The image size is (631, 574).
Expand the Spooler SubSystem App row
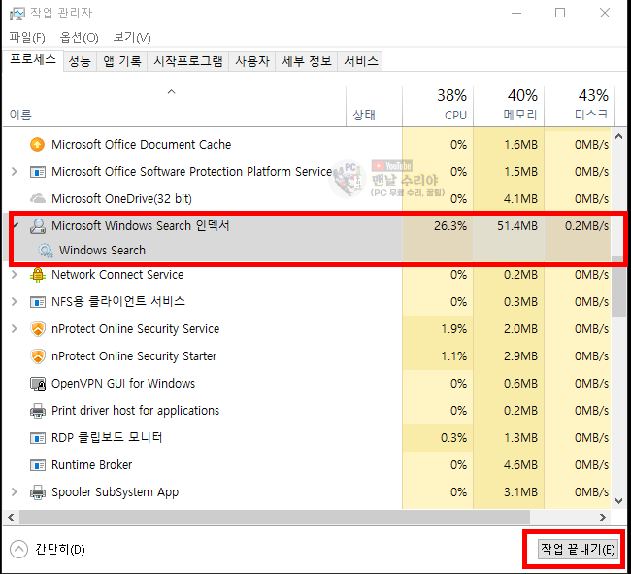(x=15, y=491)
